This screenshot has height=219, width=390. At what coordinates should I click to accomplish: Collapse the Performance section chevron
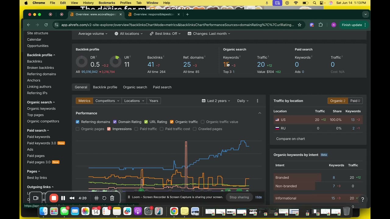click(260, 113)
